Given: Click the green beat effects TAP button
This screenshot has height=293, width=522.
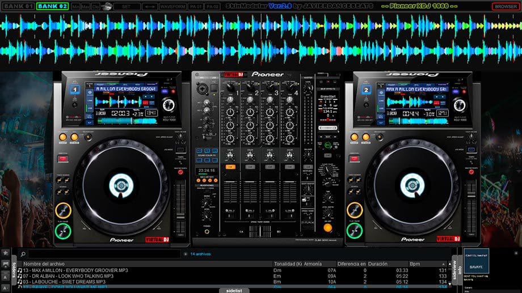Looking at the screenshot, I should (327, 145).
